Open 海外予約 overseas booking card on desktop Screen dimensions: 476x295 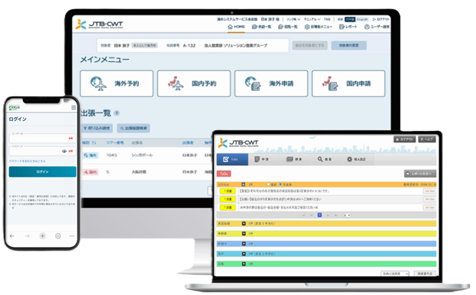coord(117,84)
